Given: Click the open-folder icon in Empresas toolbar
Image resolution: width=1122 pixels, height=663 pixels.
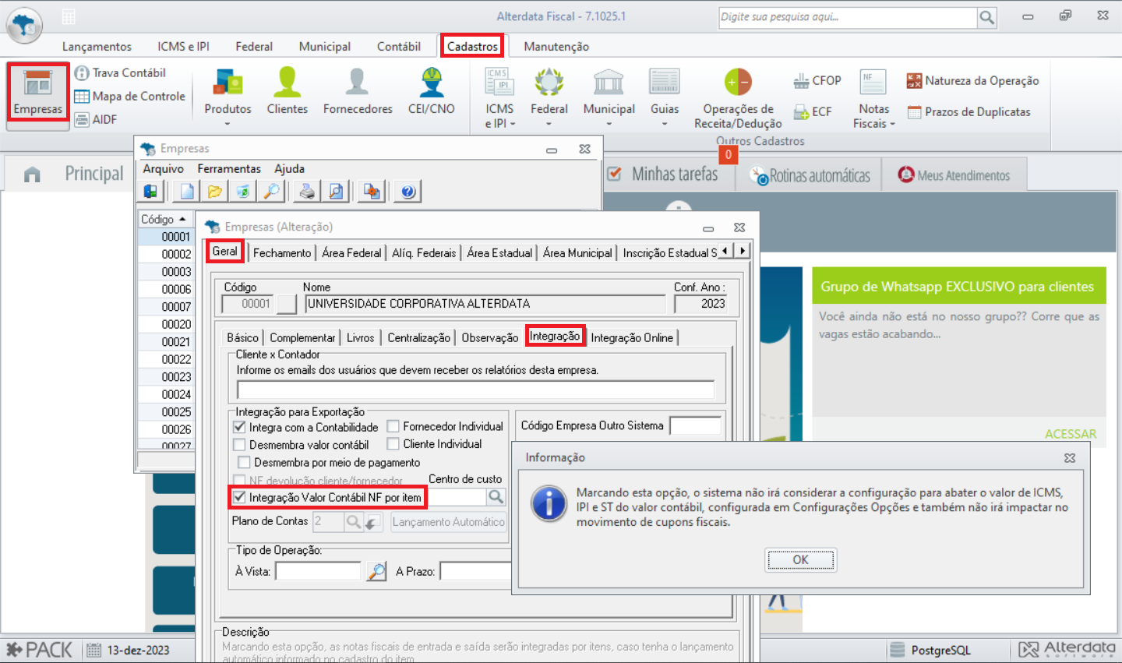Looking at the screenshot, I should tap(214, 191).
